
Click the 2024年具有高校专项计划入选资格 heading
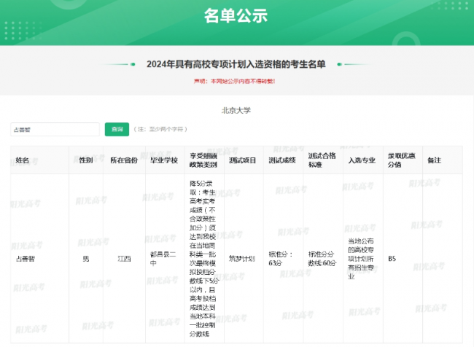[x=236, y=64]
